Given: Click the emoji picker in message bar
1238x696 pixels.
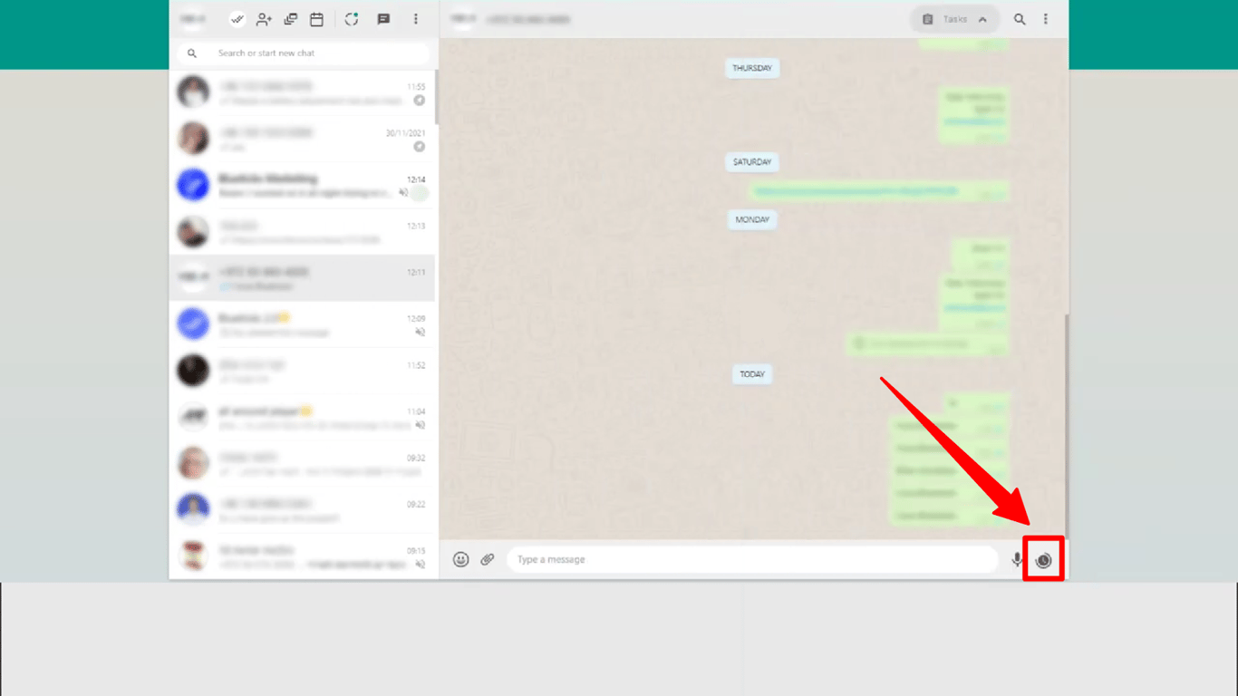Looking at the screenshot, I should pos(460,559).
